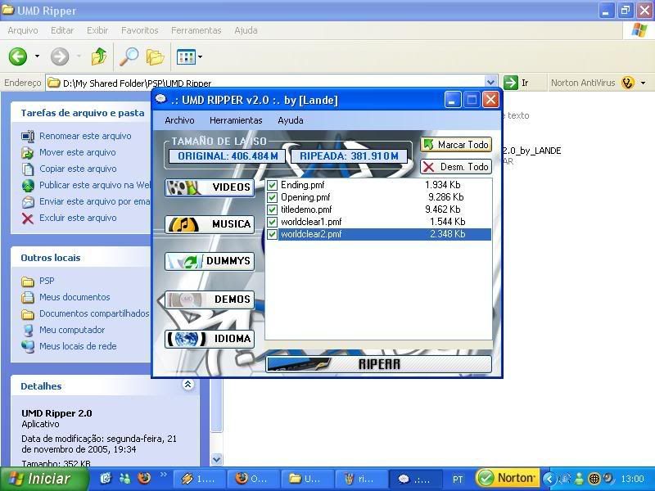
Task: Click the Desm. Todo button
Action: (456, 167)
